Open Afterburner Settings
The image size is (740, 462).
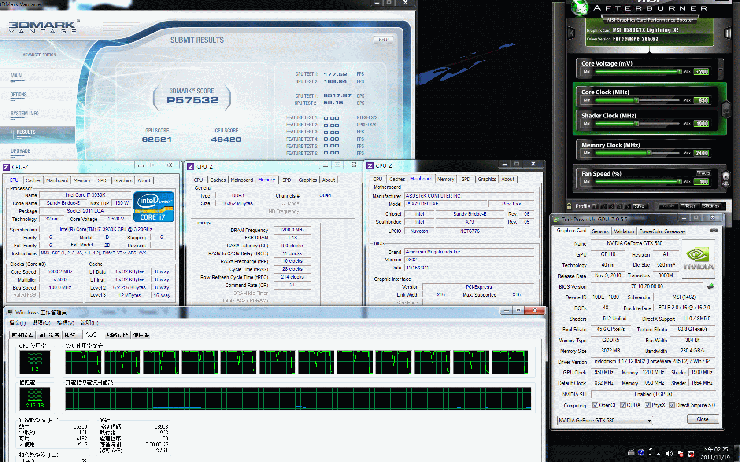(x=710, y=206)
